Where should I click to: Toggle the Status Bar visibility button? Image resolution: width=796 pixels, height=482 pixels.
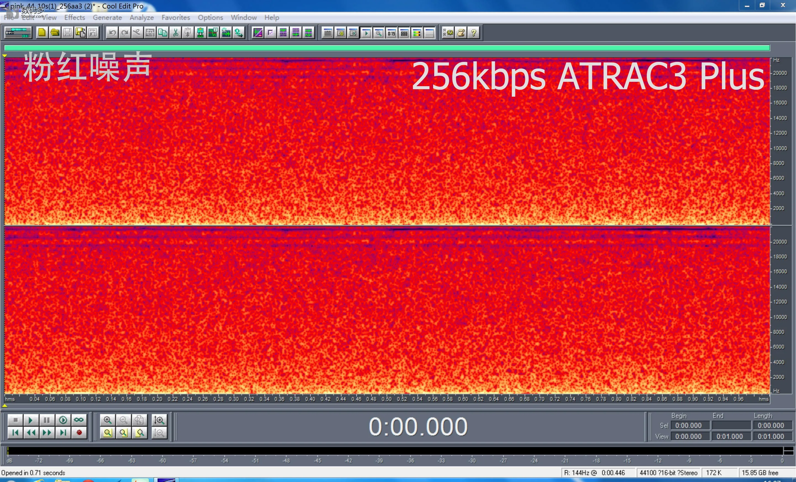coord(429,33)
